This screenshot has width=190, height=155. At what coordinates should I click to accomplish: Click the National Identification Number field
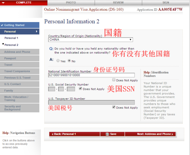pyautogui.click(x=91, y=75)
